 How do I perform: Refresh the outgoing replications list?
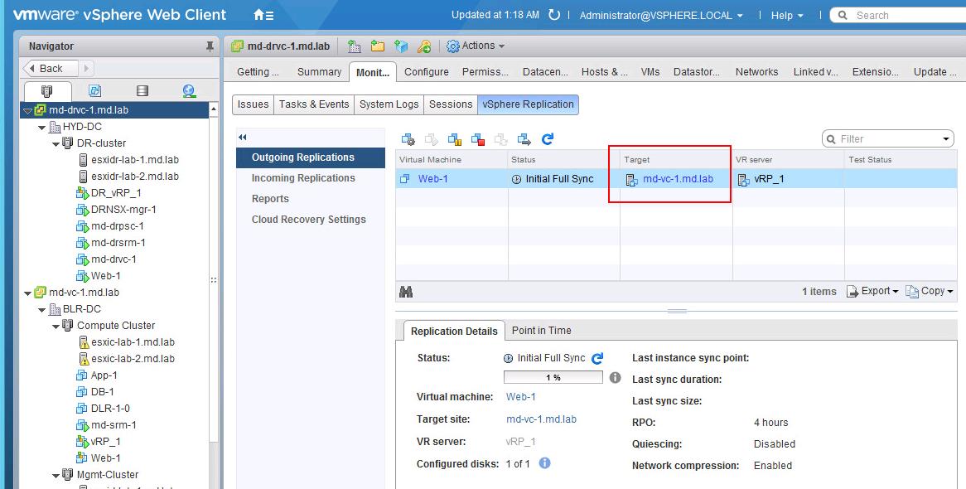coord(548,139)
